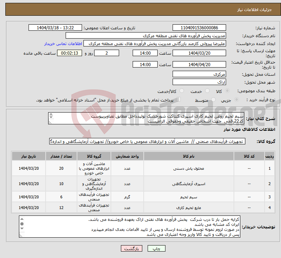Open اطلاعات تماس خریدار link
281x258 pixels.
pos(63,44)
